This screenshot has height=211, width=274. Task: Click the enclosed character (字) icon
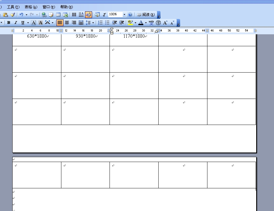pos(158,23)
